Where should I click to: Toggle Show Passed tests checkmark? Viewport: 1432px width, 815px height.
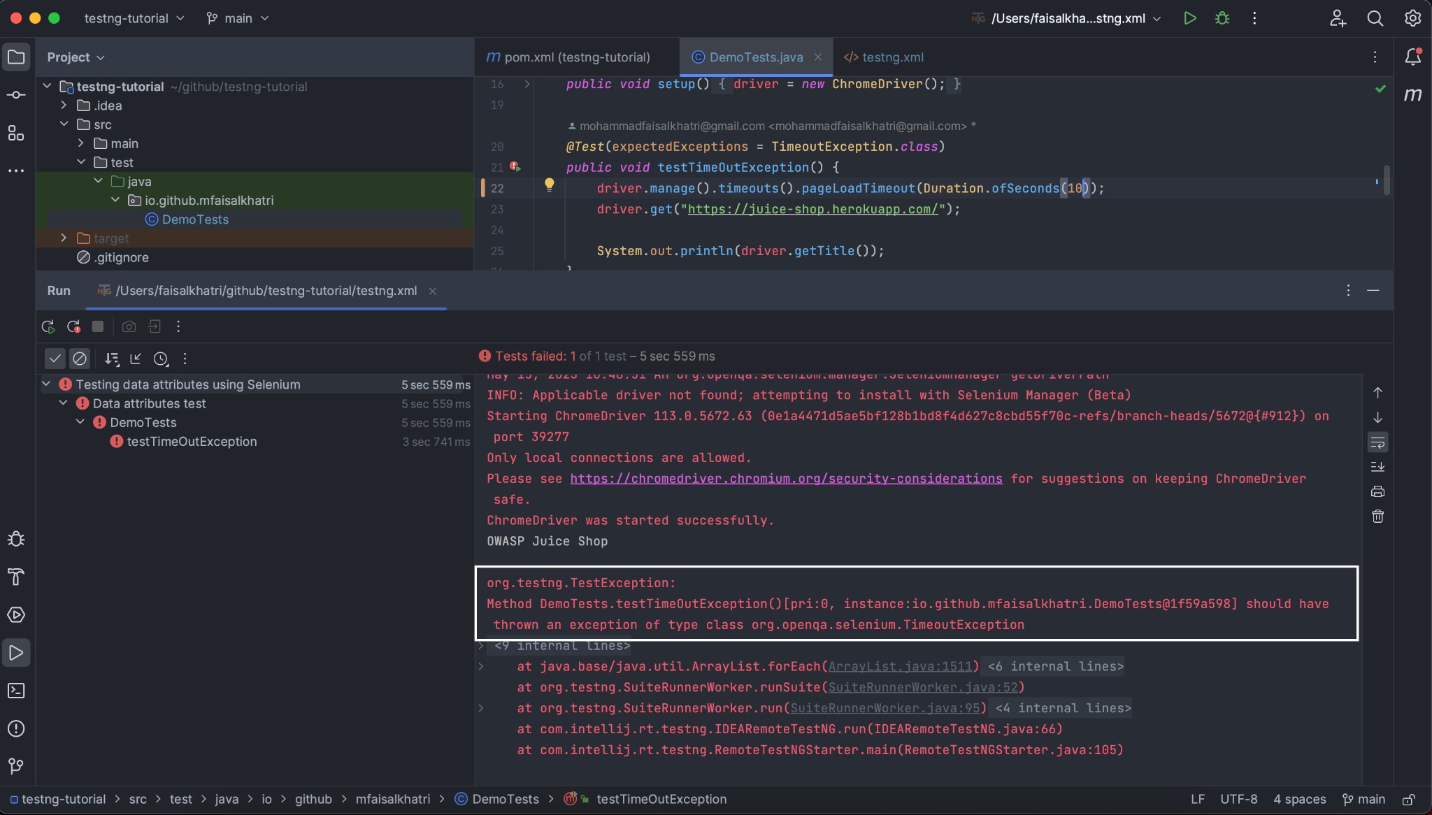point(55,359)
